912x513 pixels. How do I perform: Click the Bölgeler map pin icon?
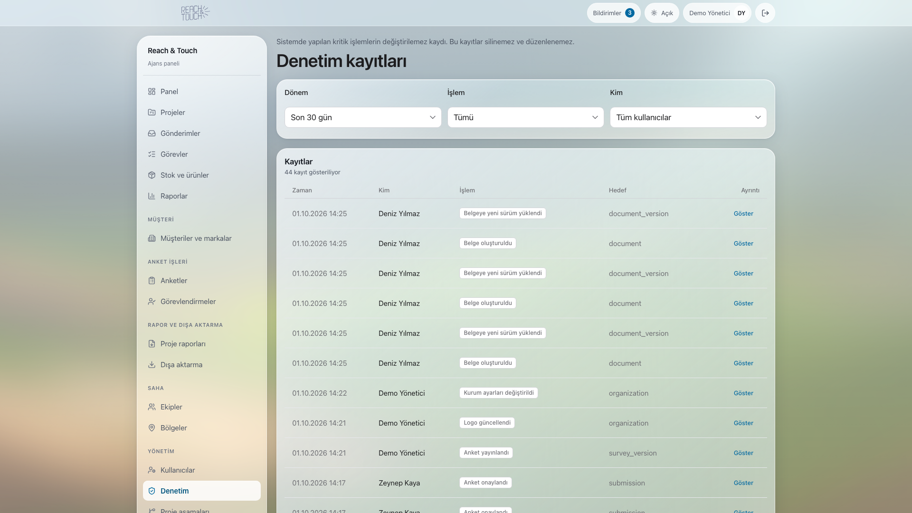[152, 428]
